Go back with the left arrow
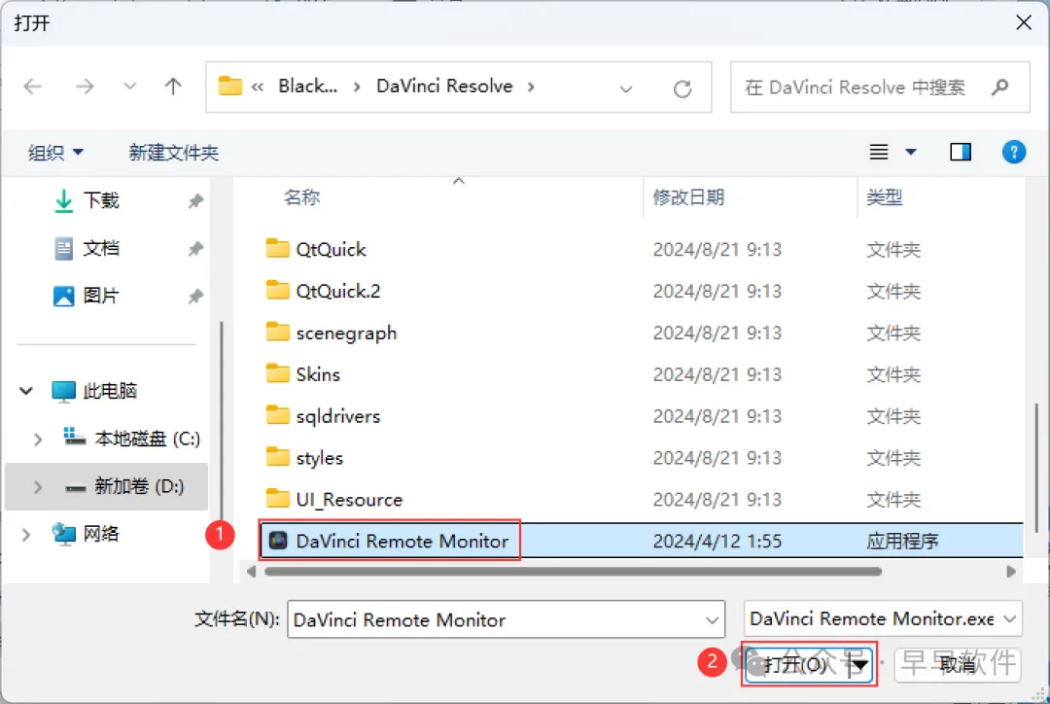 tap(32, 87)
